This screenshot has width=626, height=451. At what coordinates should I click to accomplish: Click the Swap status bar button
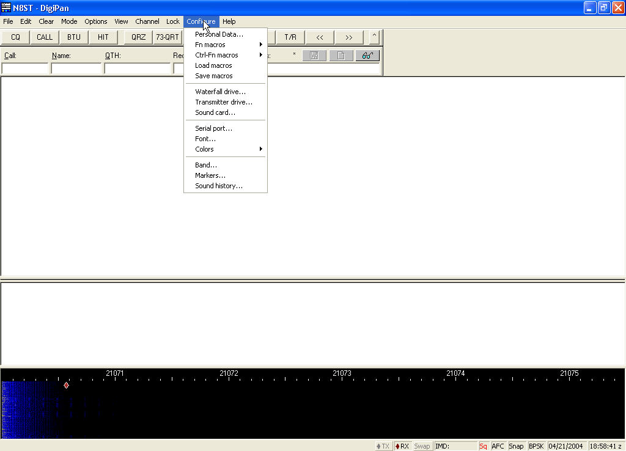pyautogui.click(x=422, y=446)
